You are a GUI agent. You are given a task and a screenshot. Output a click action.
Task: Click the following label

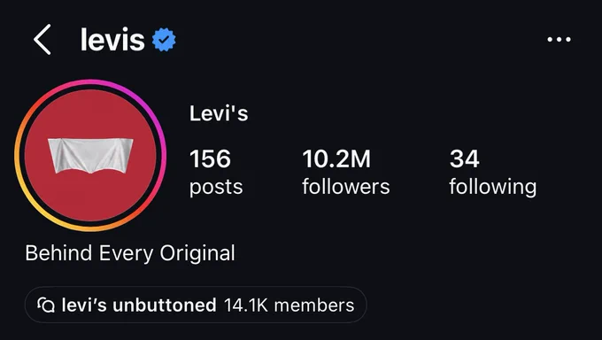point(493,187)
